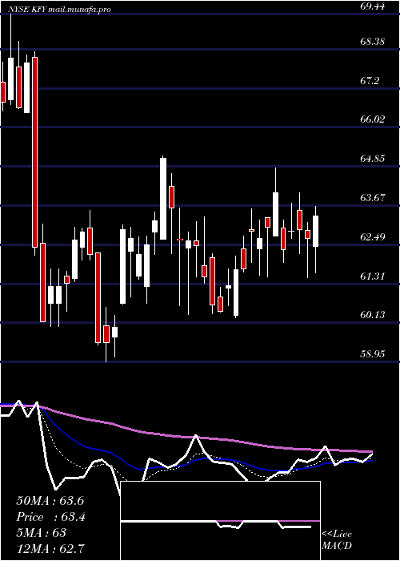Click the 12MA : 62.7 readout

click(x=50, y=548)
